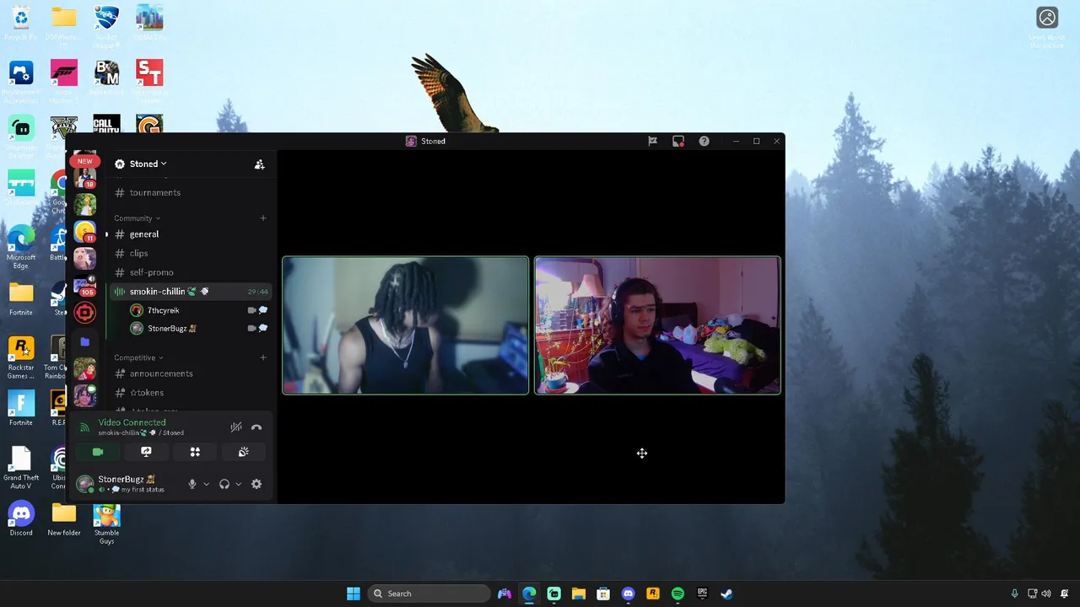This screenshot has height=607, width=1080.
Task: Open the announcements channel
Action: tap(189, 373)
